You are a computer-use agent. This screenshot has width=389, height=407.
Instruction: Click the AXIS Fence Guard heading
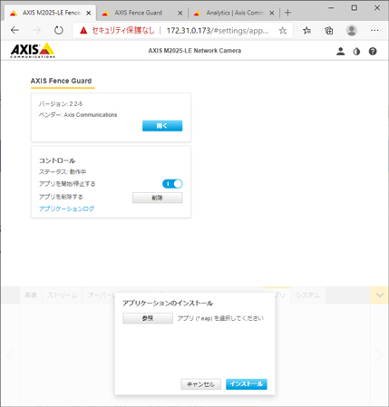point(61,81)
